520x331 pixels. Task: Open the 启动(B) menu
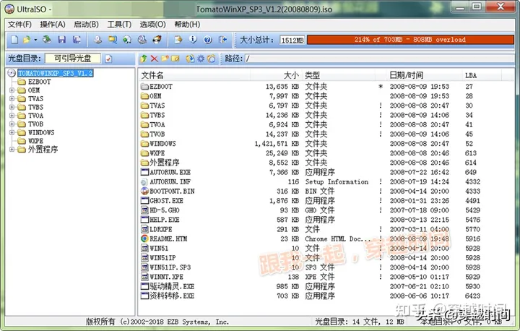pos(86,25)
